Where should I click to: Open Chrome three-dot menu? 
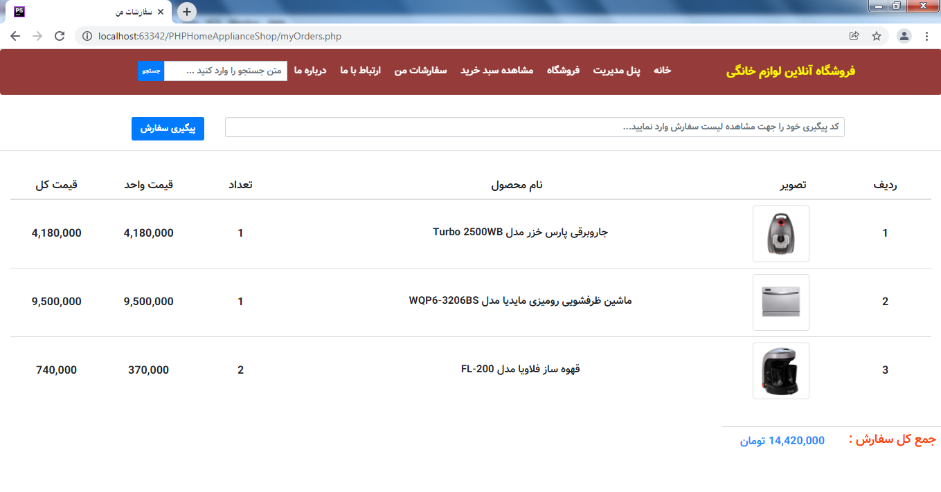[926, 36]
